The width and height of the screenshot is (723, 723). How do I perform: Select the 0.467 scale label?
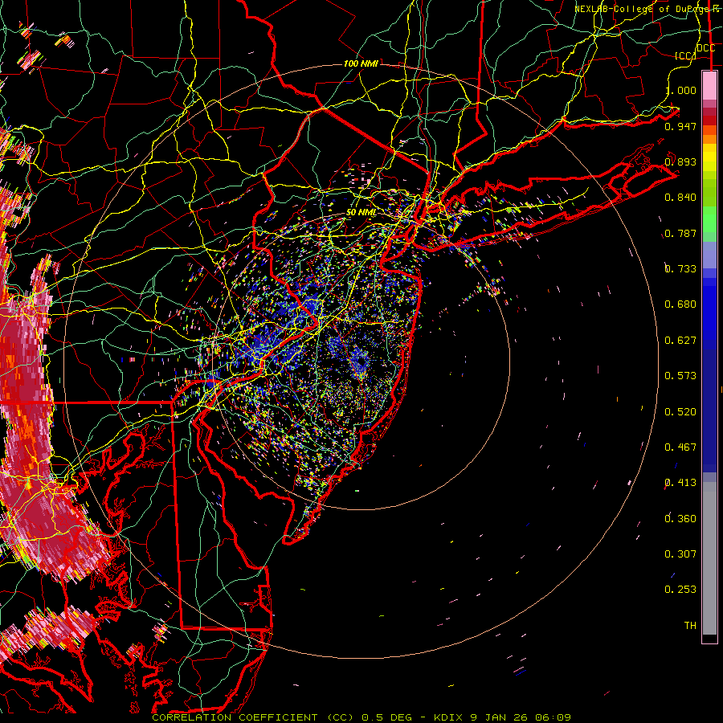pyautogui.click(x=680, y=447)
